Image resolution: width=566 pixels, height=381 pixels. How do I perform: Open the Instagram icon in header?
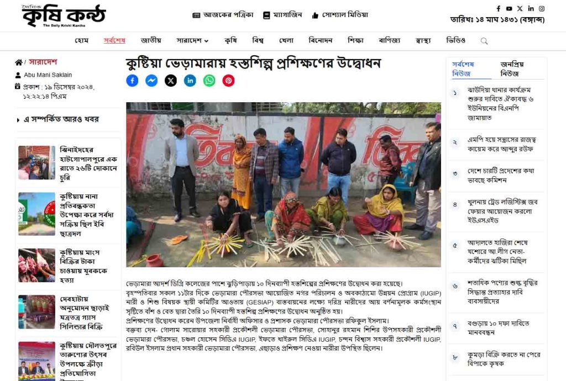pyautogui.click(x=542, y=8)
